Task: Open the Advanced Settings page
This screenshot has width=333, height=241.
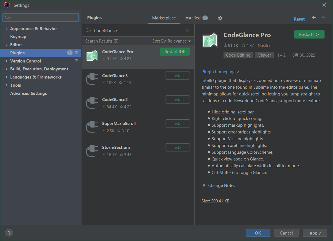Action: [29, 93]
